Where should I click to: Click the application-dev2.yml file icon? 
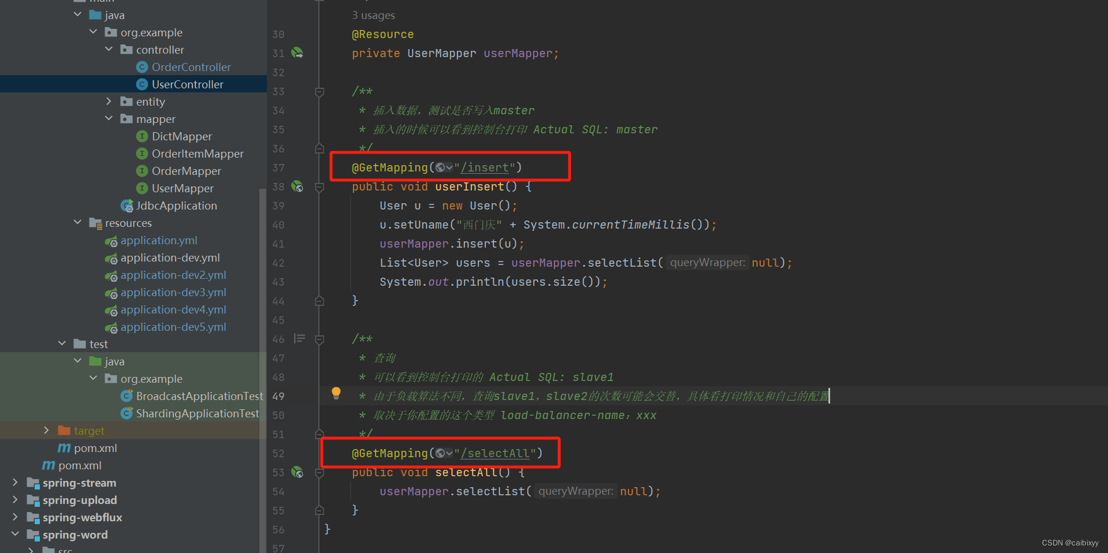111,276
